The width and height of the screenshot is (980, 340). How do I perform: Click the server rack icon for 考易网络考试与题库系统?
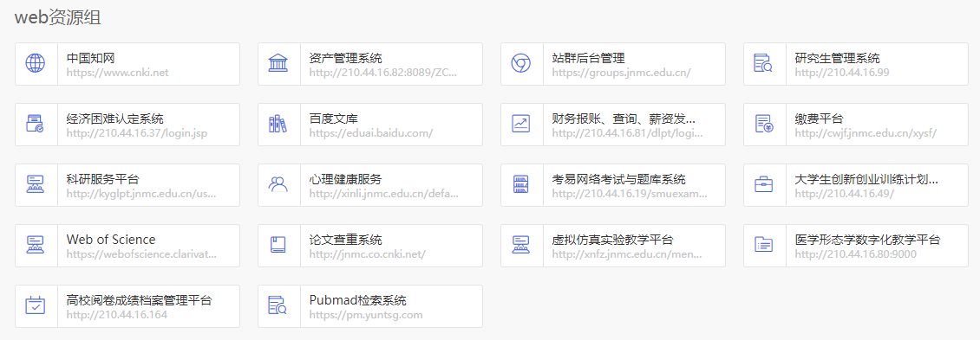click(x=520, y=184)
